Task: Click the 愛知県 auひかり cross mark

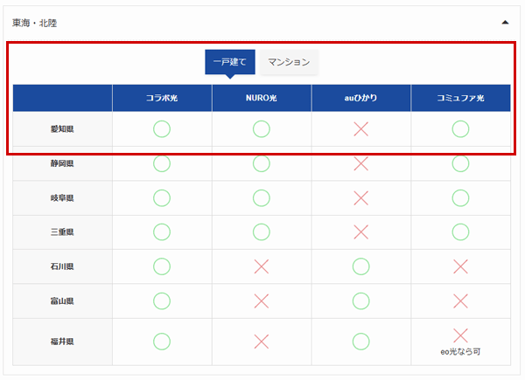Action: pos(360,129)
